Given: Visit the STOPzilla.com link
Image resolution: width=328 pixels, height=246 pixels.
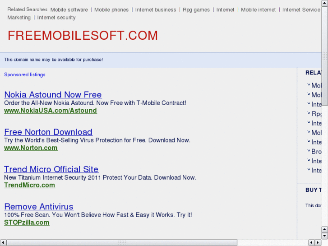Looking at the screenshot, I should 27,223.
